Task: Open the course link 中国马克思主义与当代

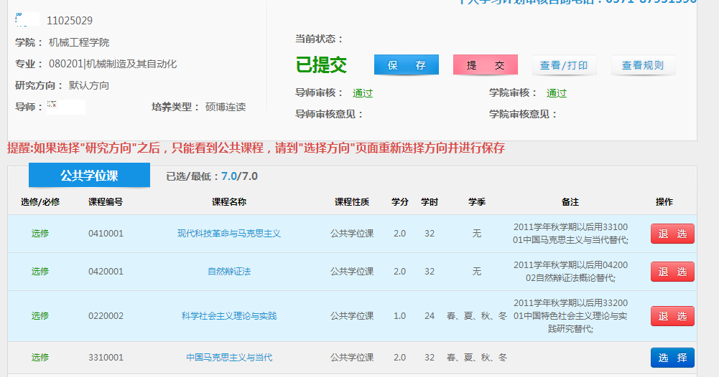Action: point(229,358)
